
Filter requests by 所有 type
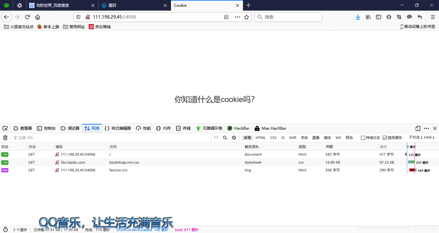pyautogui.click(x=247, y=138)
